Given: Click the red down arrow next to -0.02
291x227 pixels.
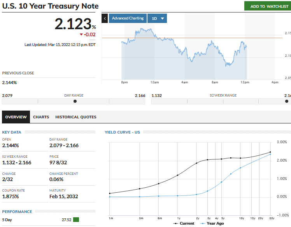Looking at the screenshot, I should click(x=81, y=35).
